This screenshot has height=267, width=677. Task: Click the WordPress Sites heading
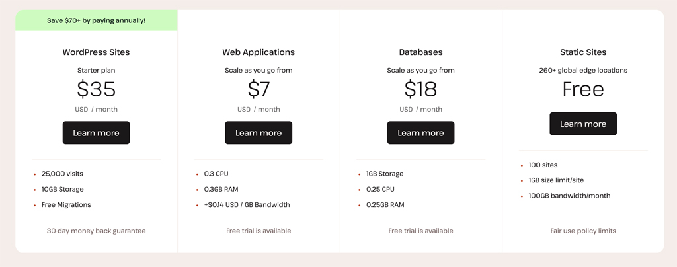click(x=96, y=52)
